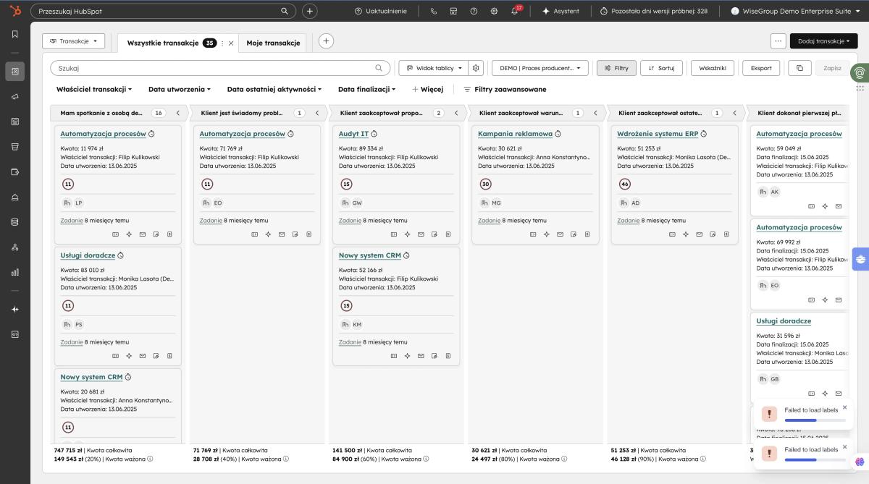This screenshot has width=869, height=484.
Task: Open the Settings gear in top bar
Action: (x=494, y=11)
